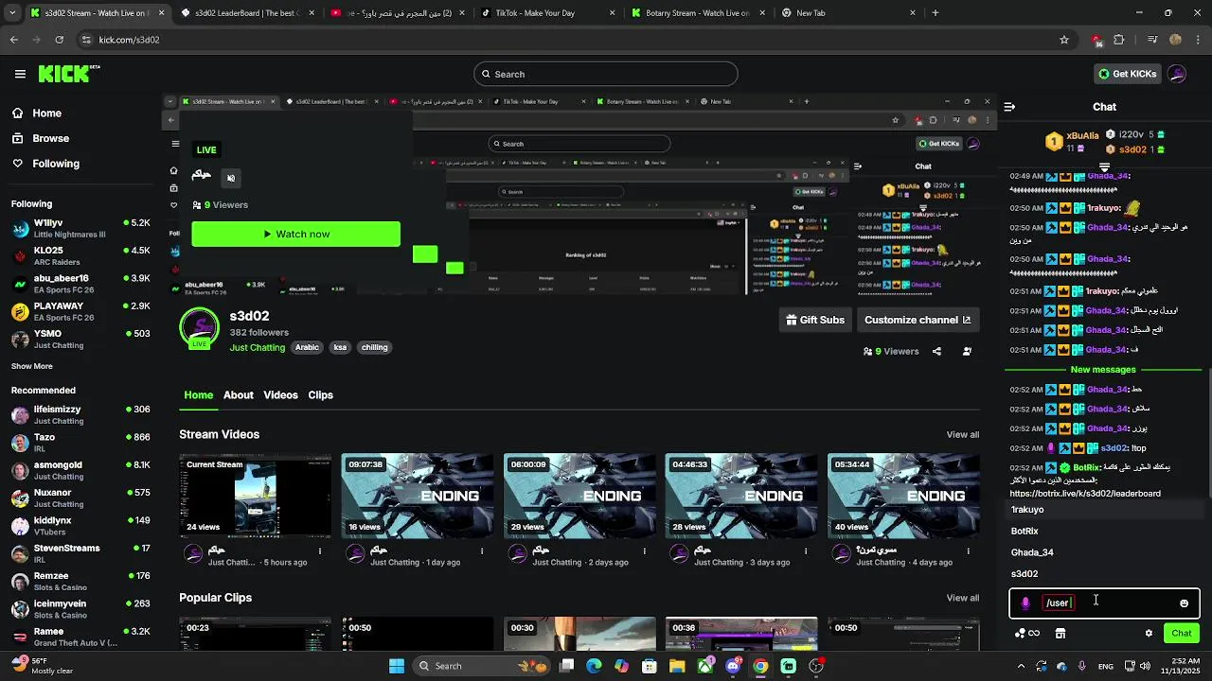Click the moderator/user icon beside share
The height and width of the screenshot is (681, 1212).
click(967, 351)
